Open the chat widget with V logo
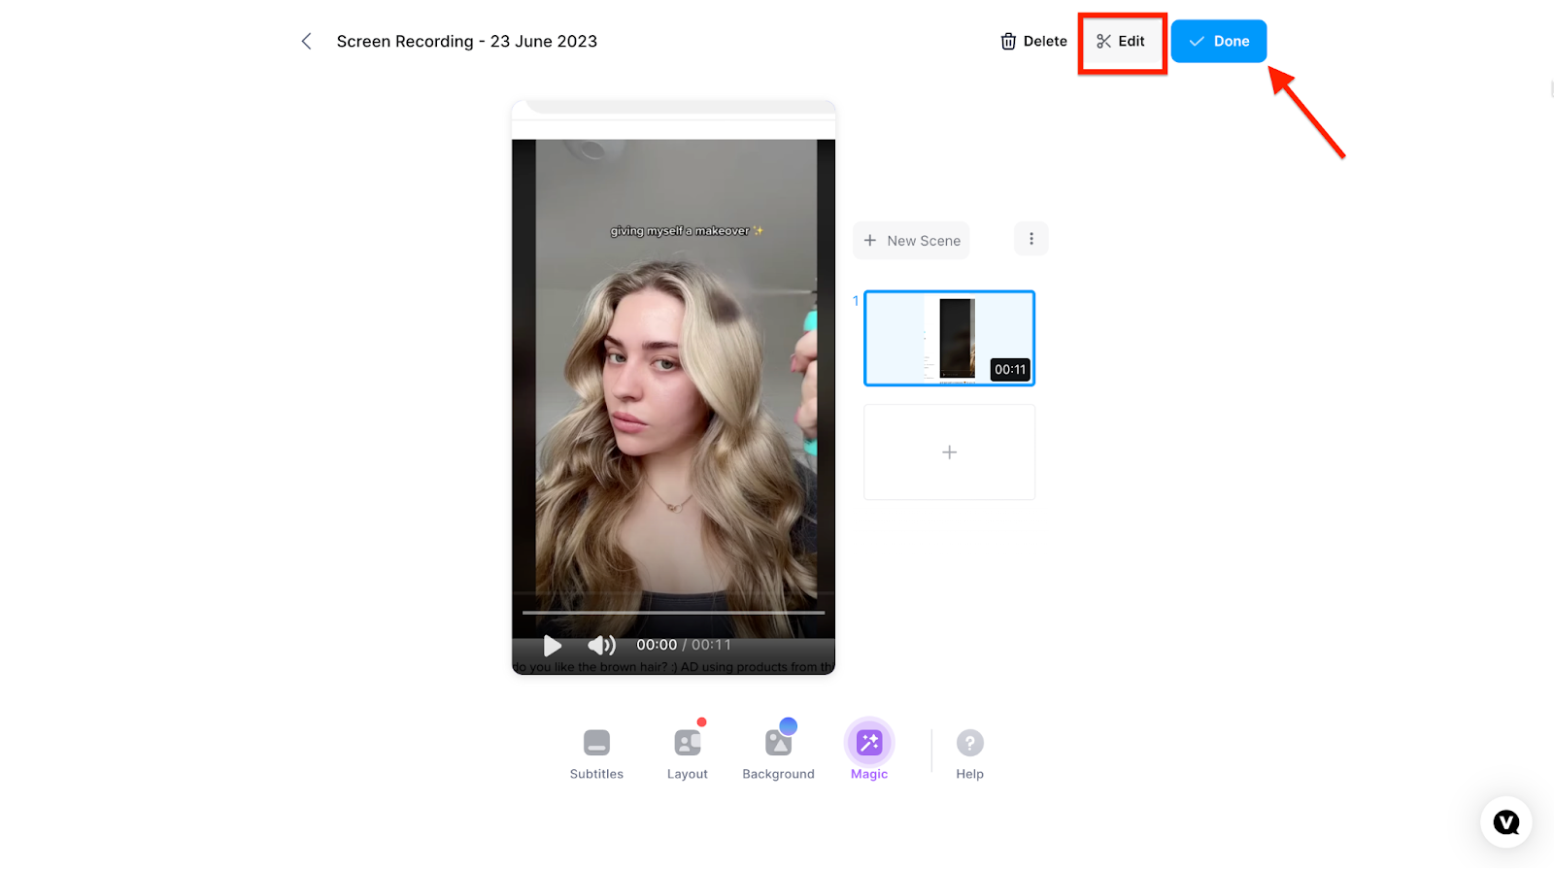The height and width of the screenshot is (870, 1554). 1506,822
